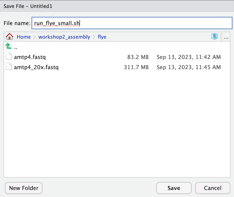Viewport: 234px width, 197px height.
Task: Navigate to the workshop2_assembly breadcrumb
Action: pyautogui.click(x=64, y=37)
